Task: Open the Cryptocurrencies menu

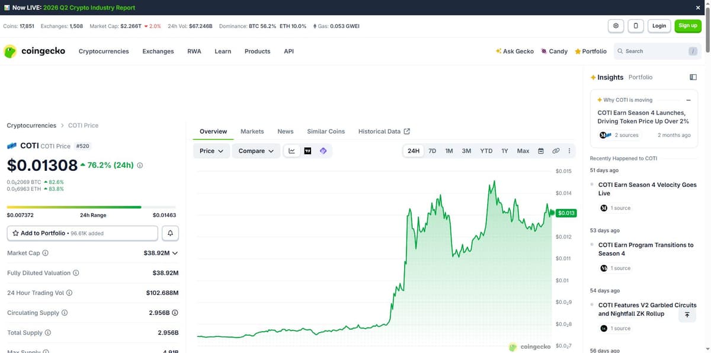Action: pyautogui.click(x=104, y=52)
